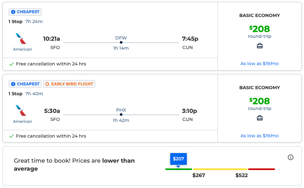
Task: Click the DFW layover stop label
Action: coord(121,38)
